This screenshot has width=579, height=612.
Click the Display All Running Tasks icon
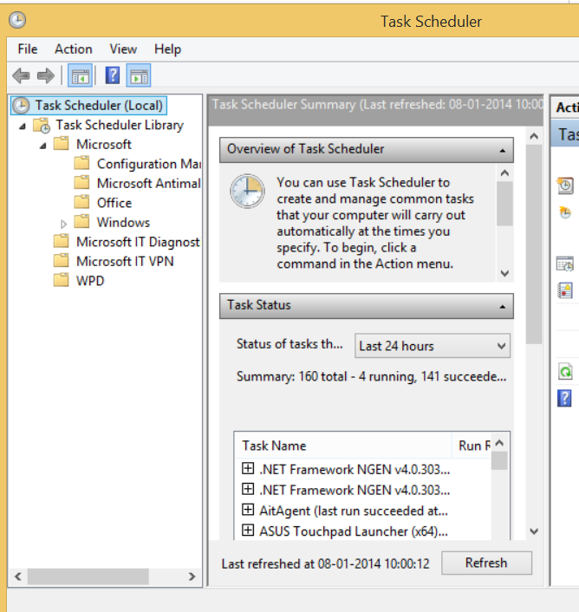[x=565, y=264]
